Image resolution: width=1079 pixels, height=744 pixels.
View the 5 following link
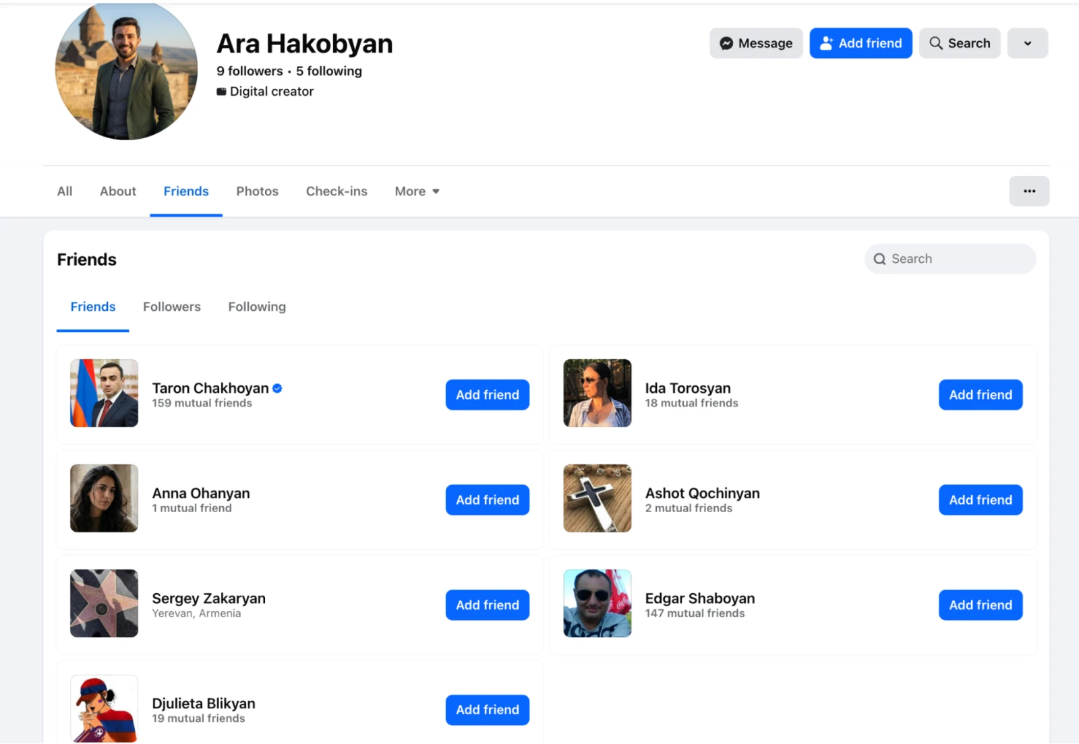(x=329, y=71)
